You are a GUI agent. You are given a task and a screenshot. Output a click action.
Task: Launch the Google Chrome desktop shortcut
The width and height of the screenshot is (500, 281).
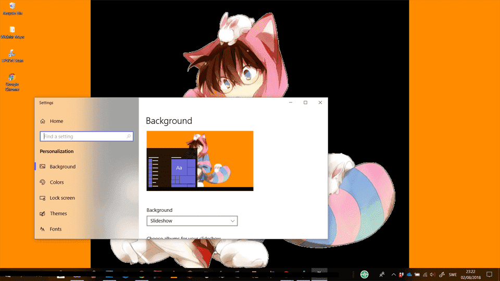tap(12, 82)
